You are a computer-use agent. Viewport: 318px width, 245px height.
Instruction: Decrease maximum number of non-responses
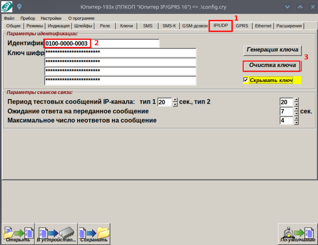(296, 122)
